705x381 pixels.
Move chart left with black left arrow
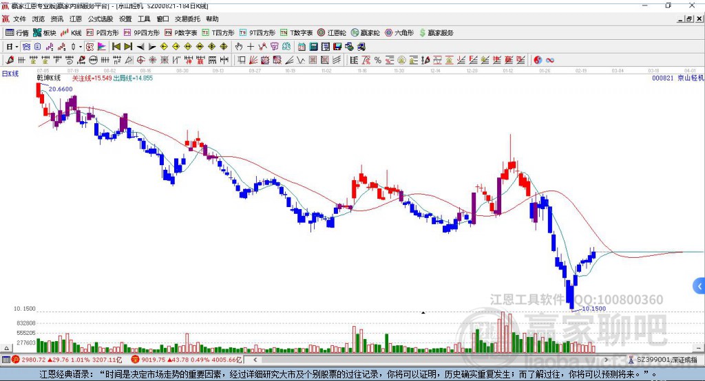140,47
